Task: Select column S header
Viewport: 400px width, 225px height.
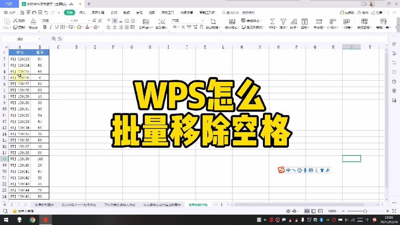Action: coord(351,47)
